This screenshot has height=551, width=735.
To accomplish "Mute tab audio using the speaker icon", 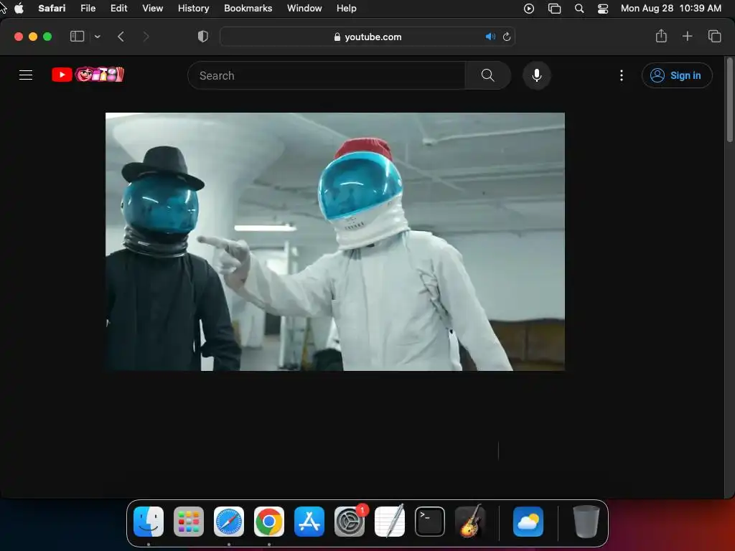I will tap(490, 37).
